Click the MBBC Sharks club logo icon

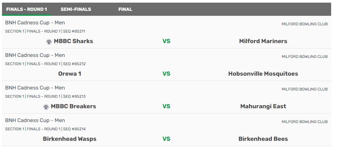[x=49, y=42]
